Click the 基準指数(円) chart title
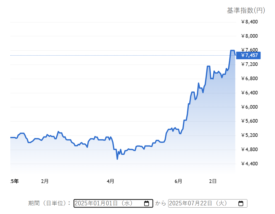 246,11
